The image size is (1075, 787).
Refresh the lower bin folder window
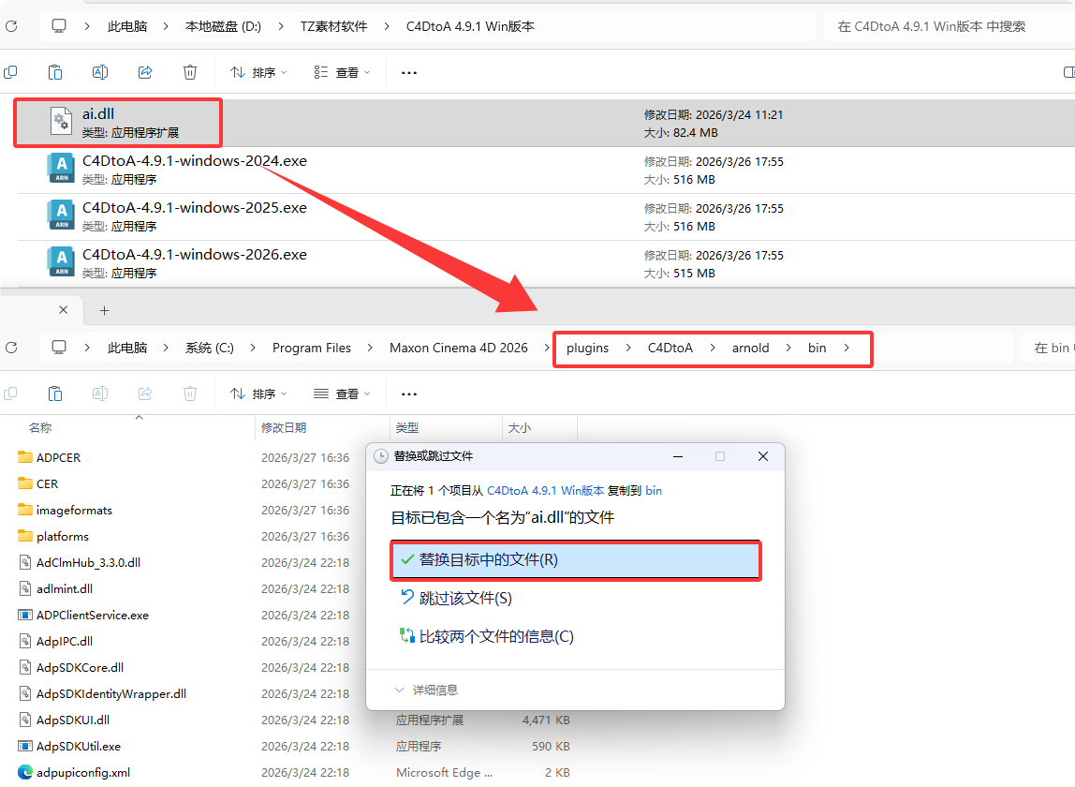tap(11, 348)
